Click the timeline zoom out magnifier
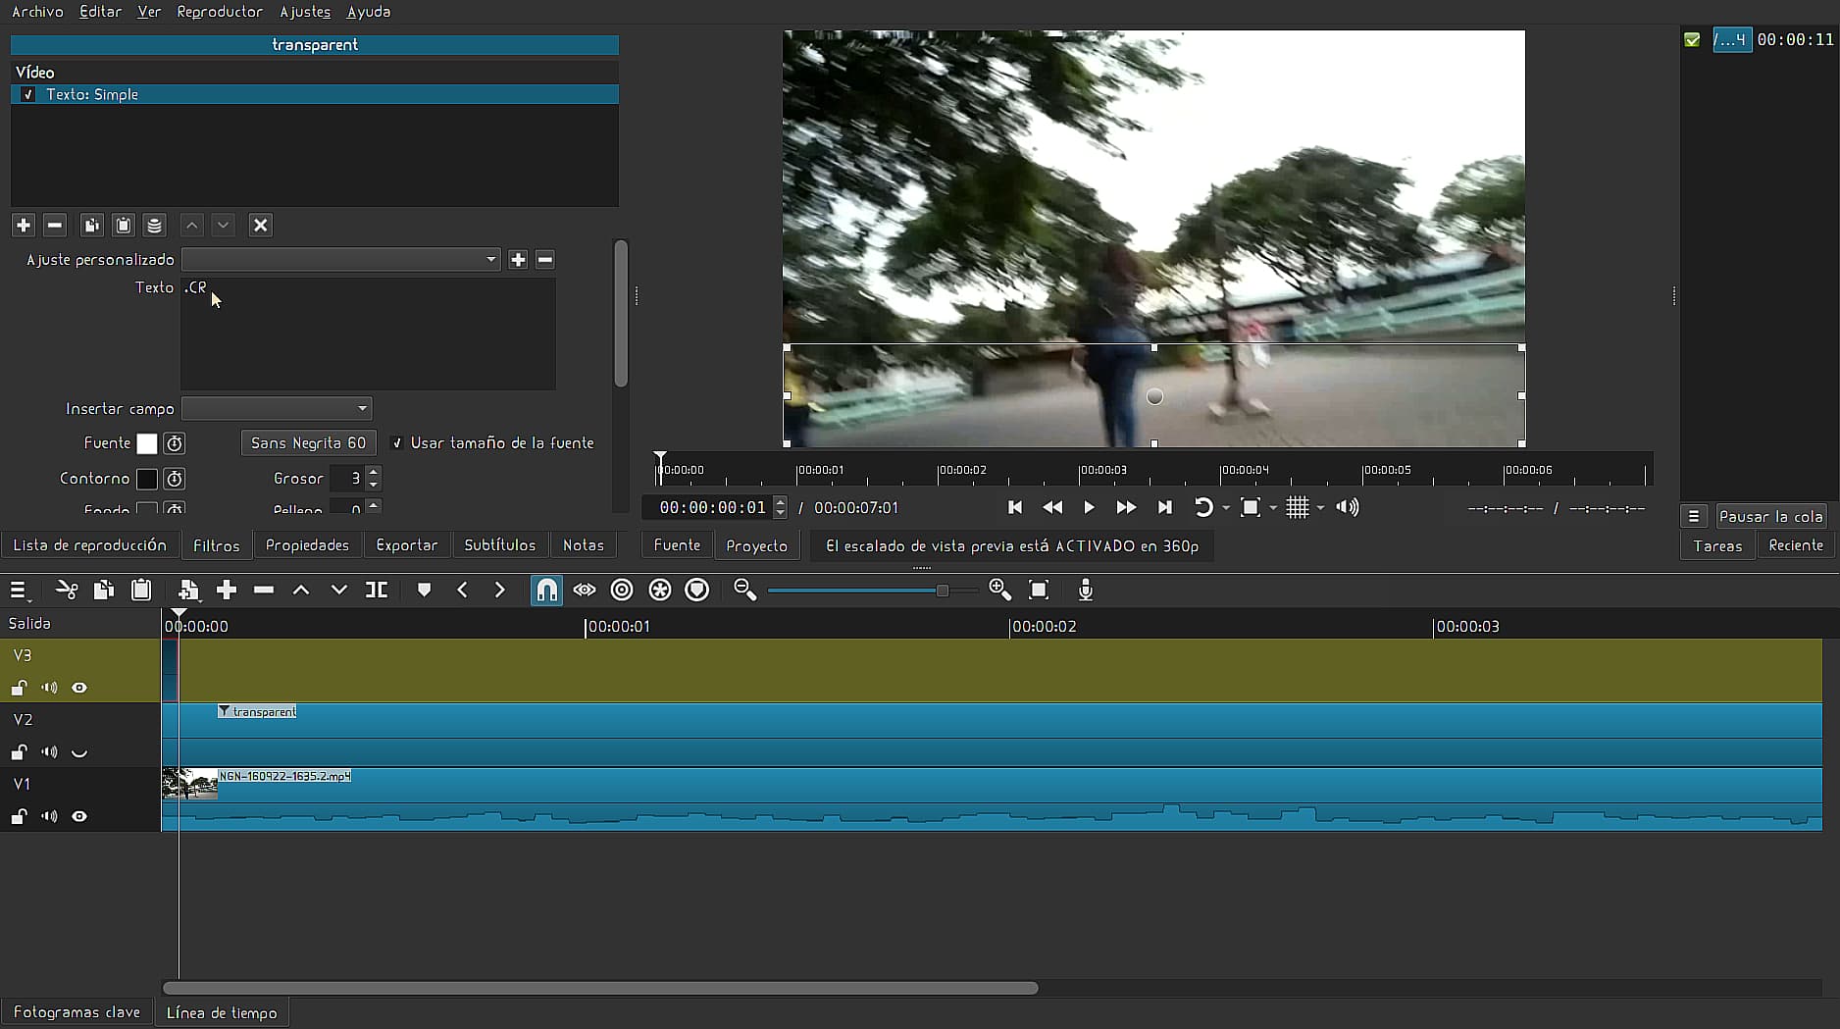The width and height of the screenshot is (1840, 1029). tap(744, 590)
